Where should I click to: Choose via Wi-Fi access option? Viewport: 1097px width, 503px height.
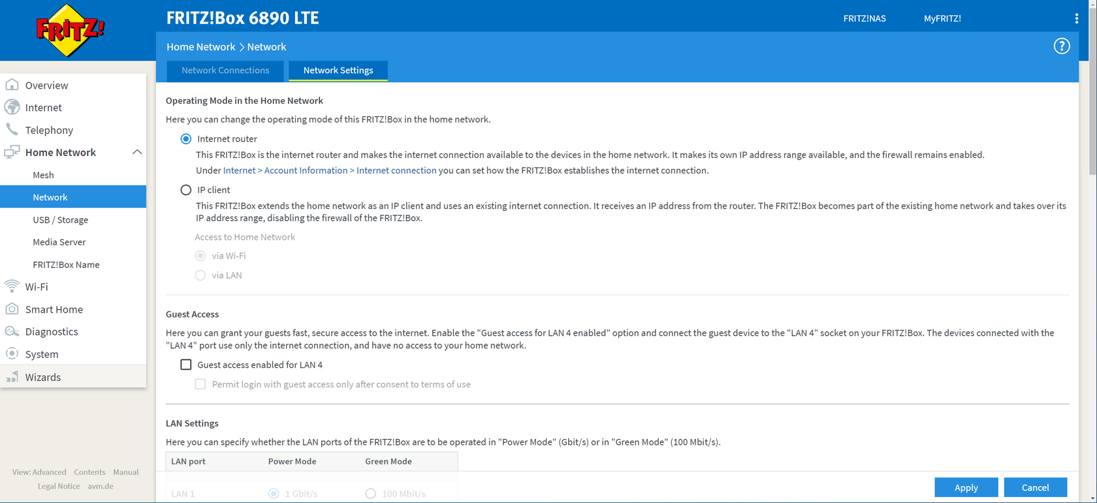[x=200, y=255]
